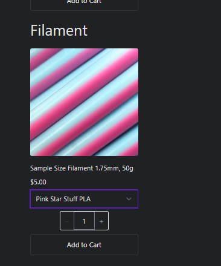Click the chevron arrow on filament selector

(x=129, y=199)
